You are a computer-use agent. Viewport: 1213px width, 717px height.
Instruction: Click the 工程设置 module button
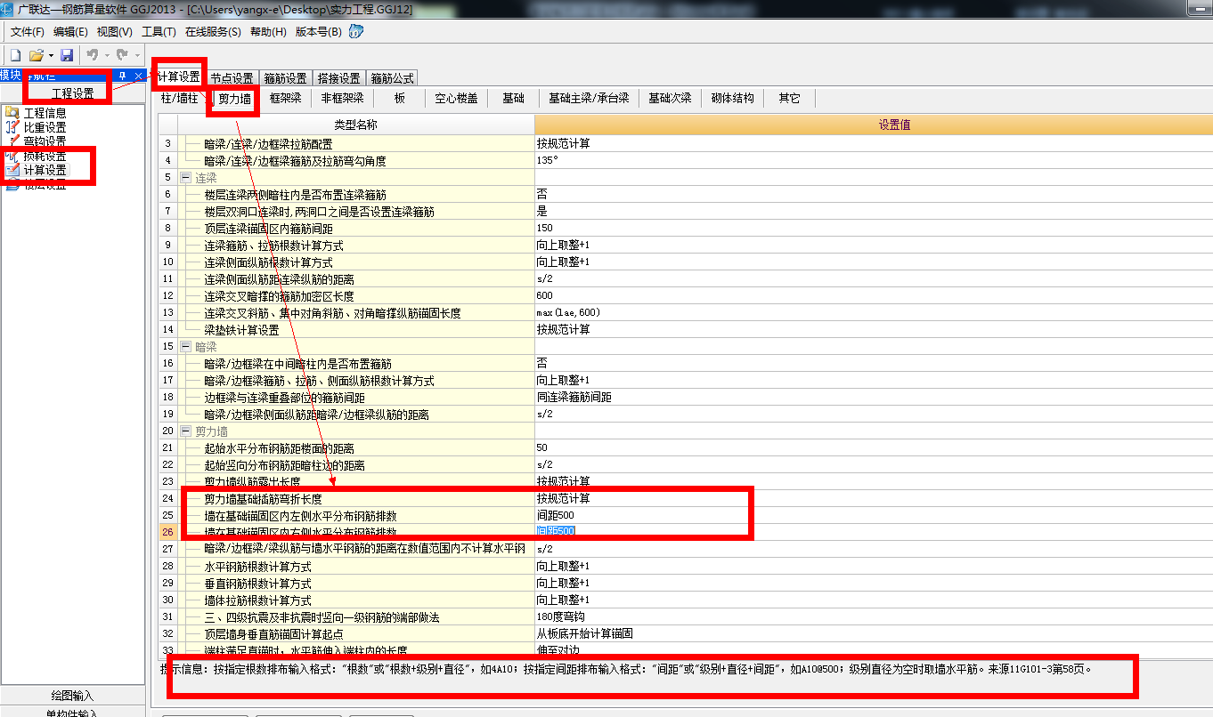72,93
